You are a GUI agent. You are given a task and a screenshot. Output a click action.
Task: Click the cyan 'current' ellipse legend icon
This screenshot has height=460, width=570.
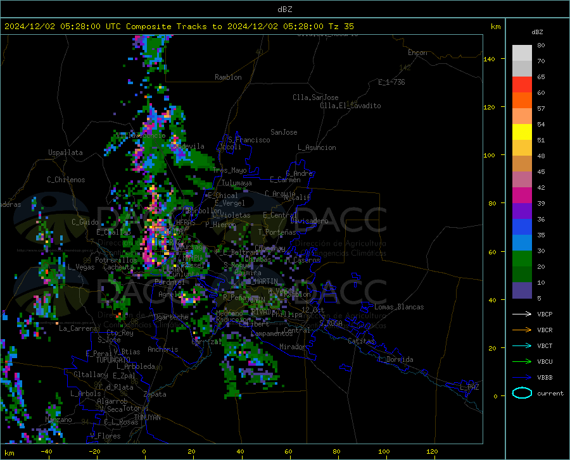click(x=522, y=393)
